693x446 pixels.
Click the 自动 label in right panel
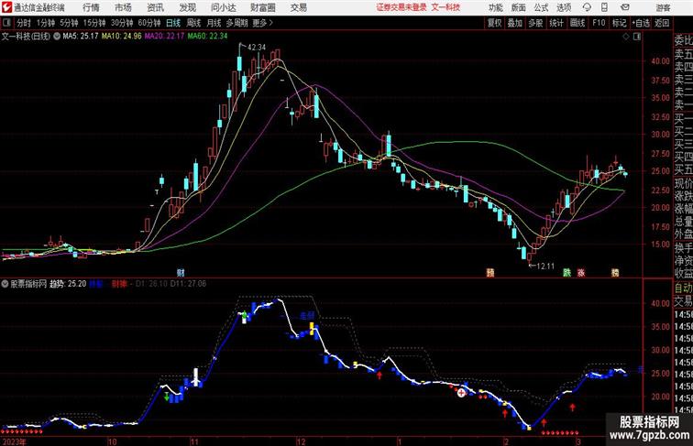point(683,288)
